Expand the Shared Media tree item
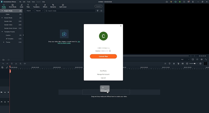 pos(2,18)
